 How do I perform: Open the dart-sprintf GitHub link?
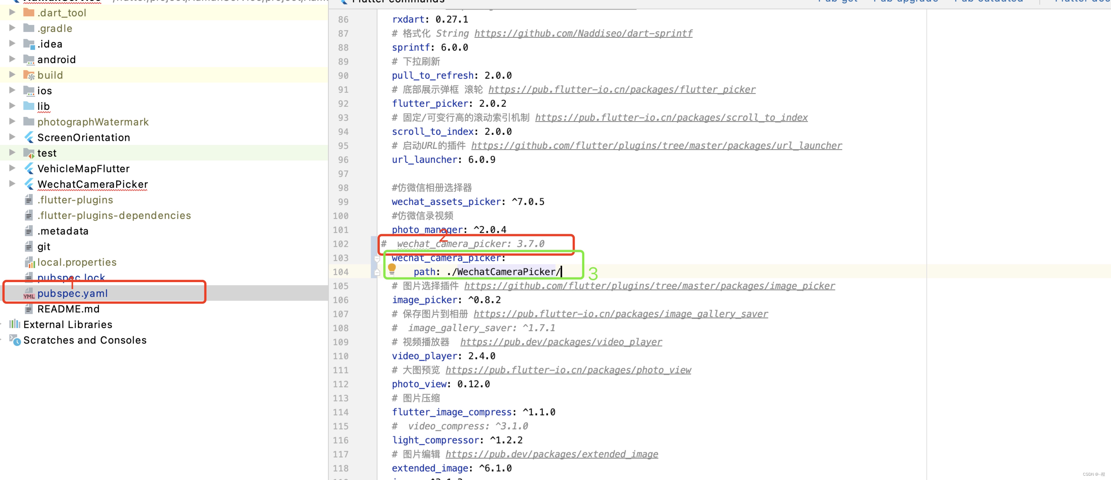(x=583, y=33)
